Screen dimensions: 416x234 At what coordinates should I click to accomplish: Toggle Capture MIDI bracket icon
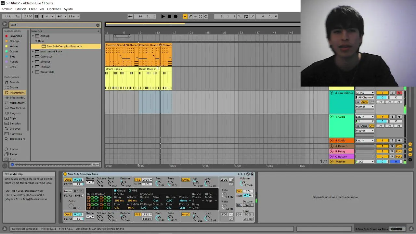pyautogui.click(x=201, y=16)
